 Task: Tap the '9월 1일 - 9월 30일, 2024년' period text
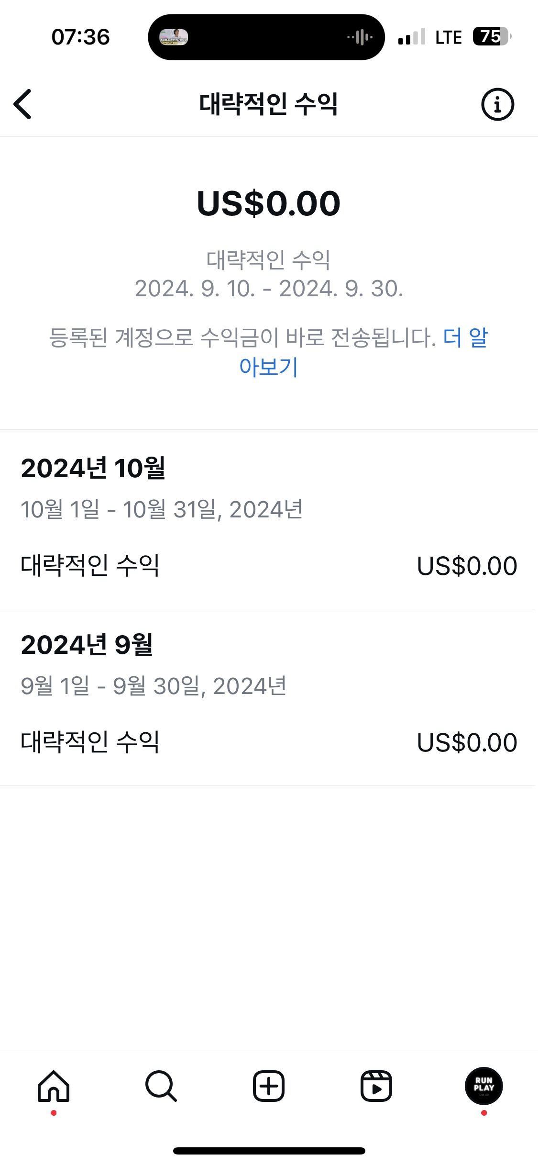click(154, 686)
